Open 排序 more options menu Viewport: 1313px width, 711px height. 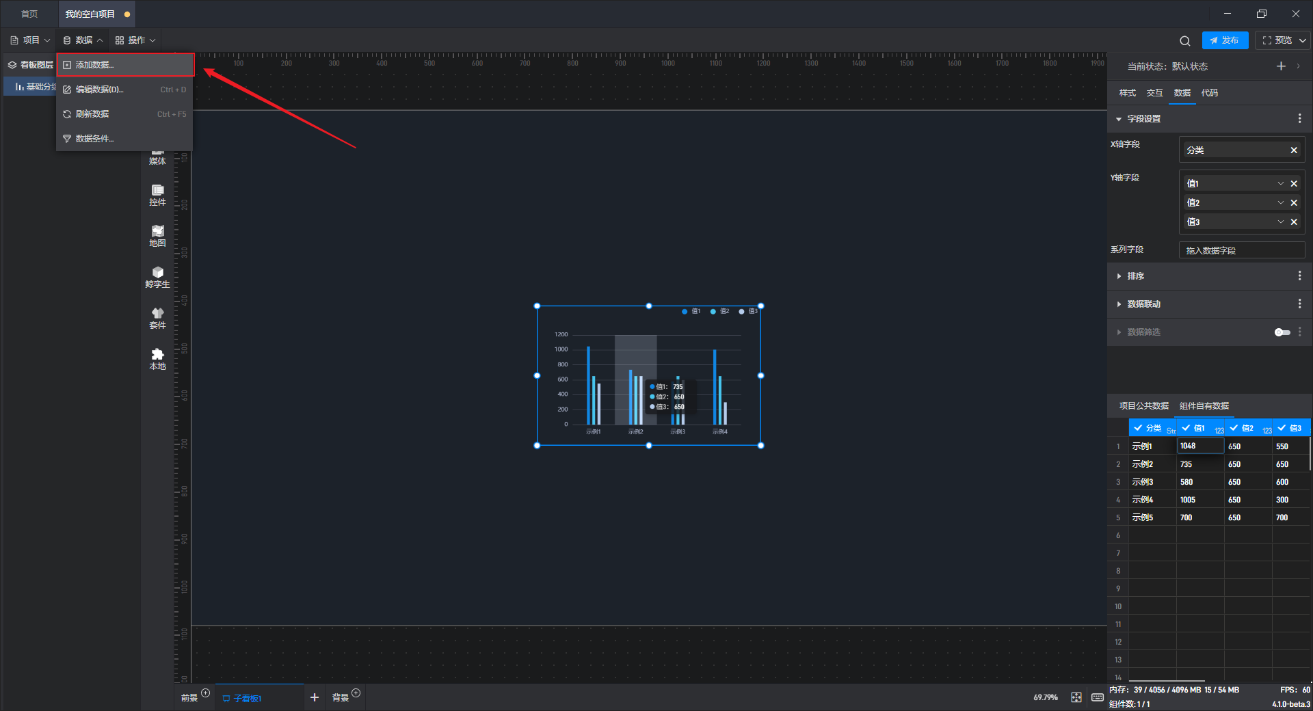tap(1299, 276)
